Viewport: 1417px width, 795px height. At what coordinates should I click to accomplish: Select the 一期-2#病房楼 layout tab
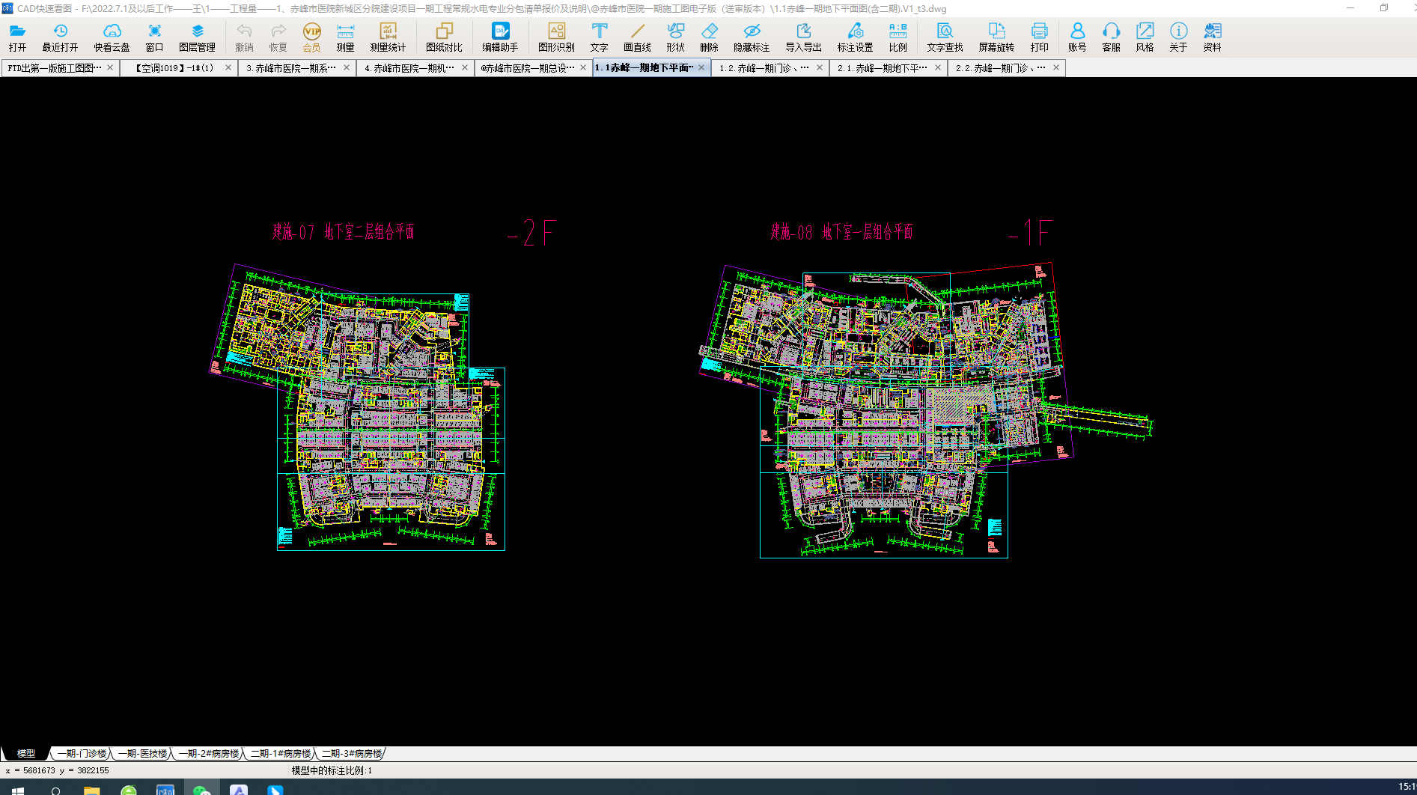click(209, 754)
